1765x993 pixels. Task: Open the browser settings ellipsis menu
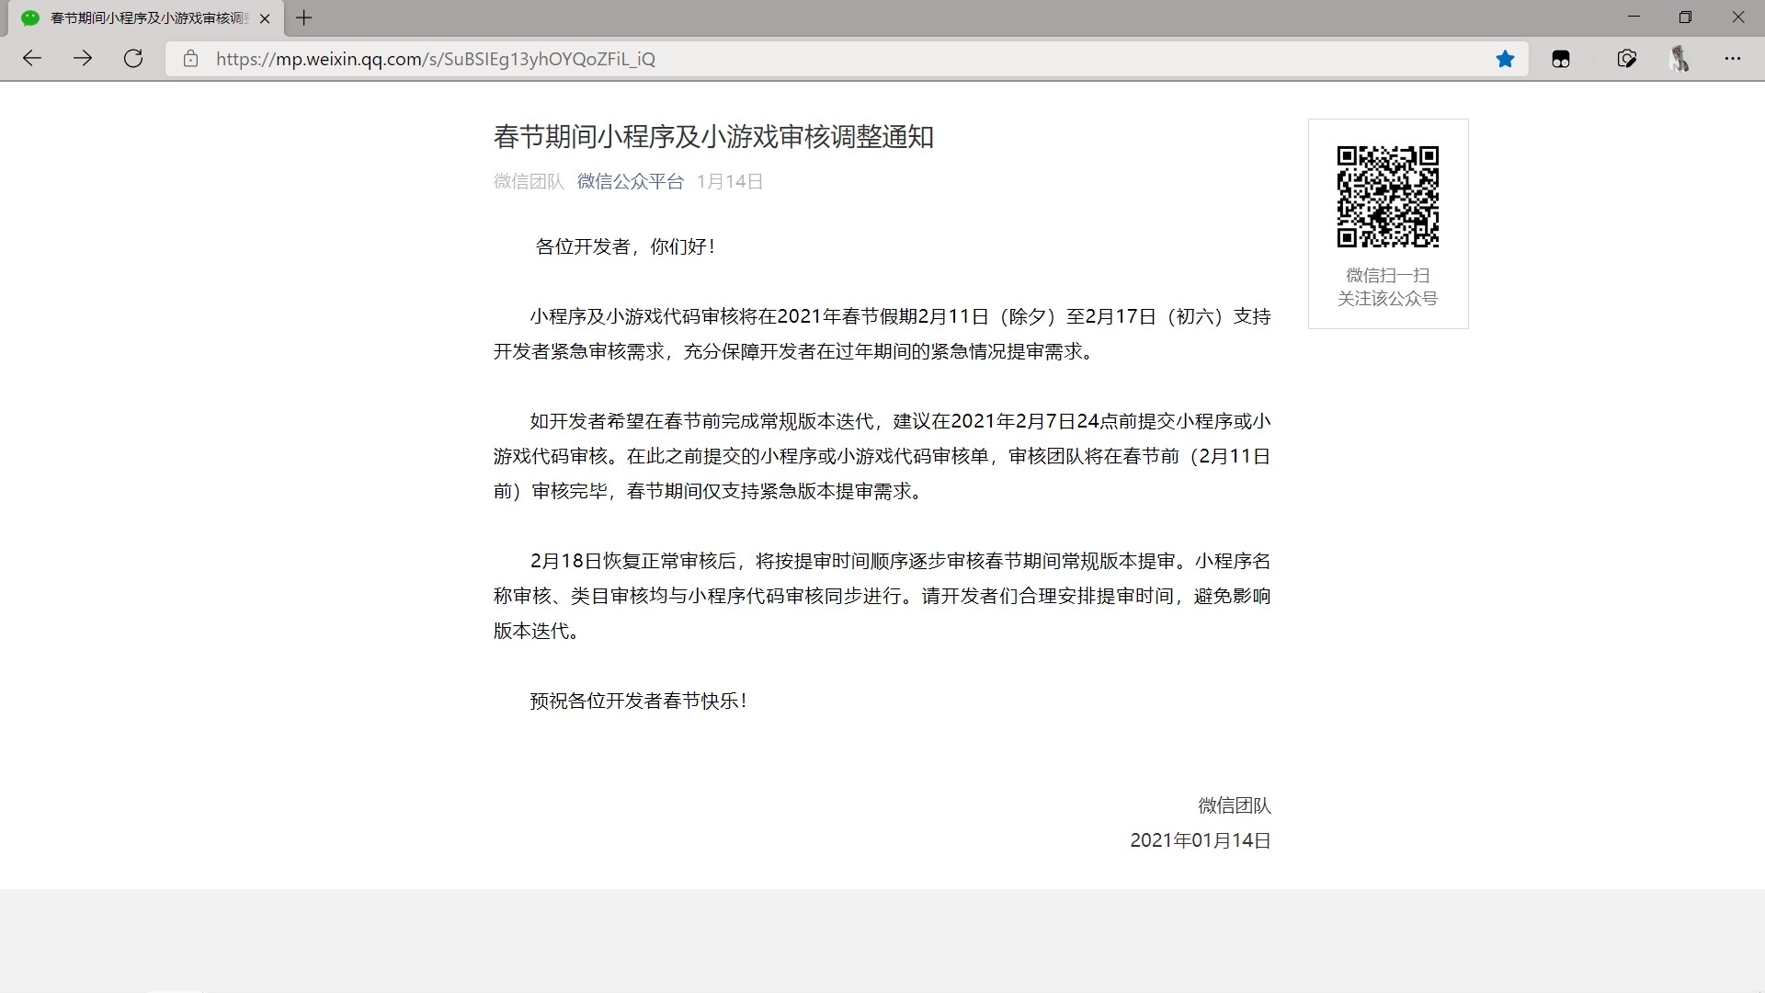(1733, 59)
